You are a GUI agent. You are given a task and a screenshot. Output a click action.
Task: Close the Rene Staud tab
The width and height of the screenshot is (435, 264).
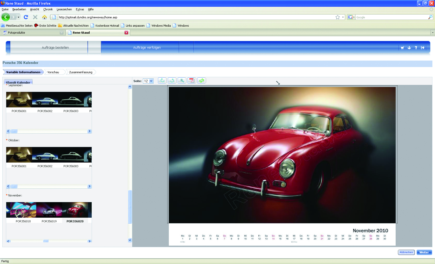126,33
